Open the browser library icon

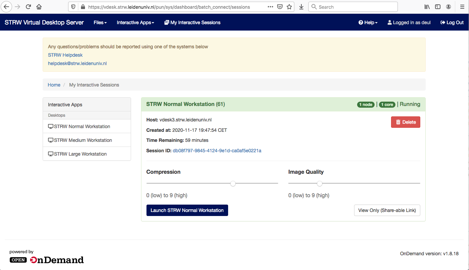click(x=427, y=7)
